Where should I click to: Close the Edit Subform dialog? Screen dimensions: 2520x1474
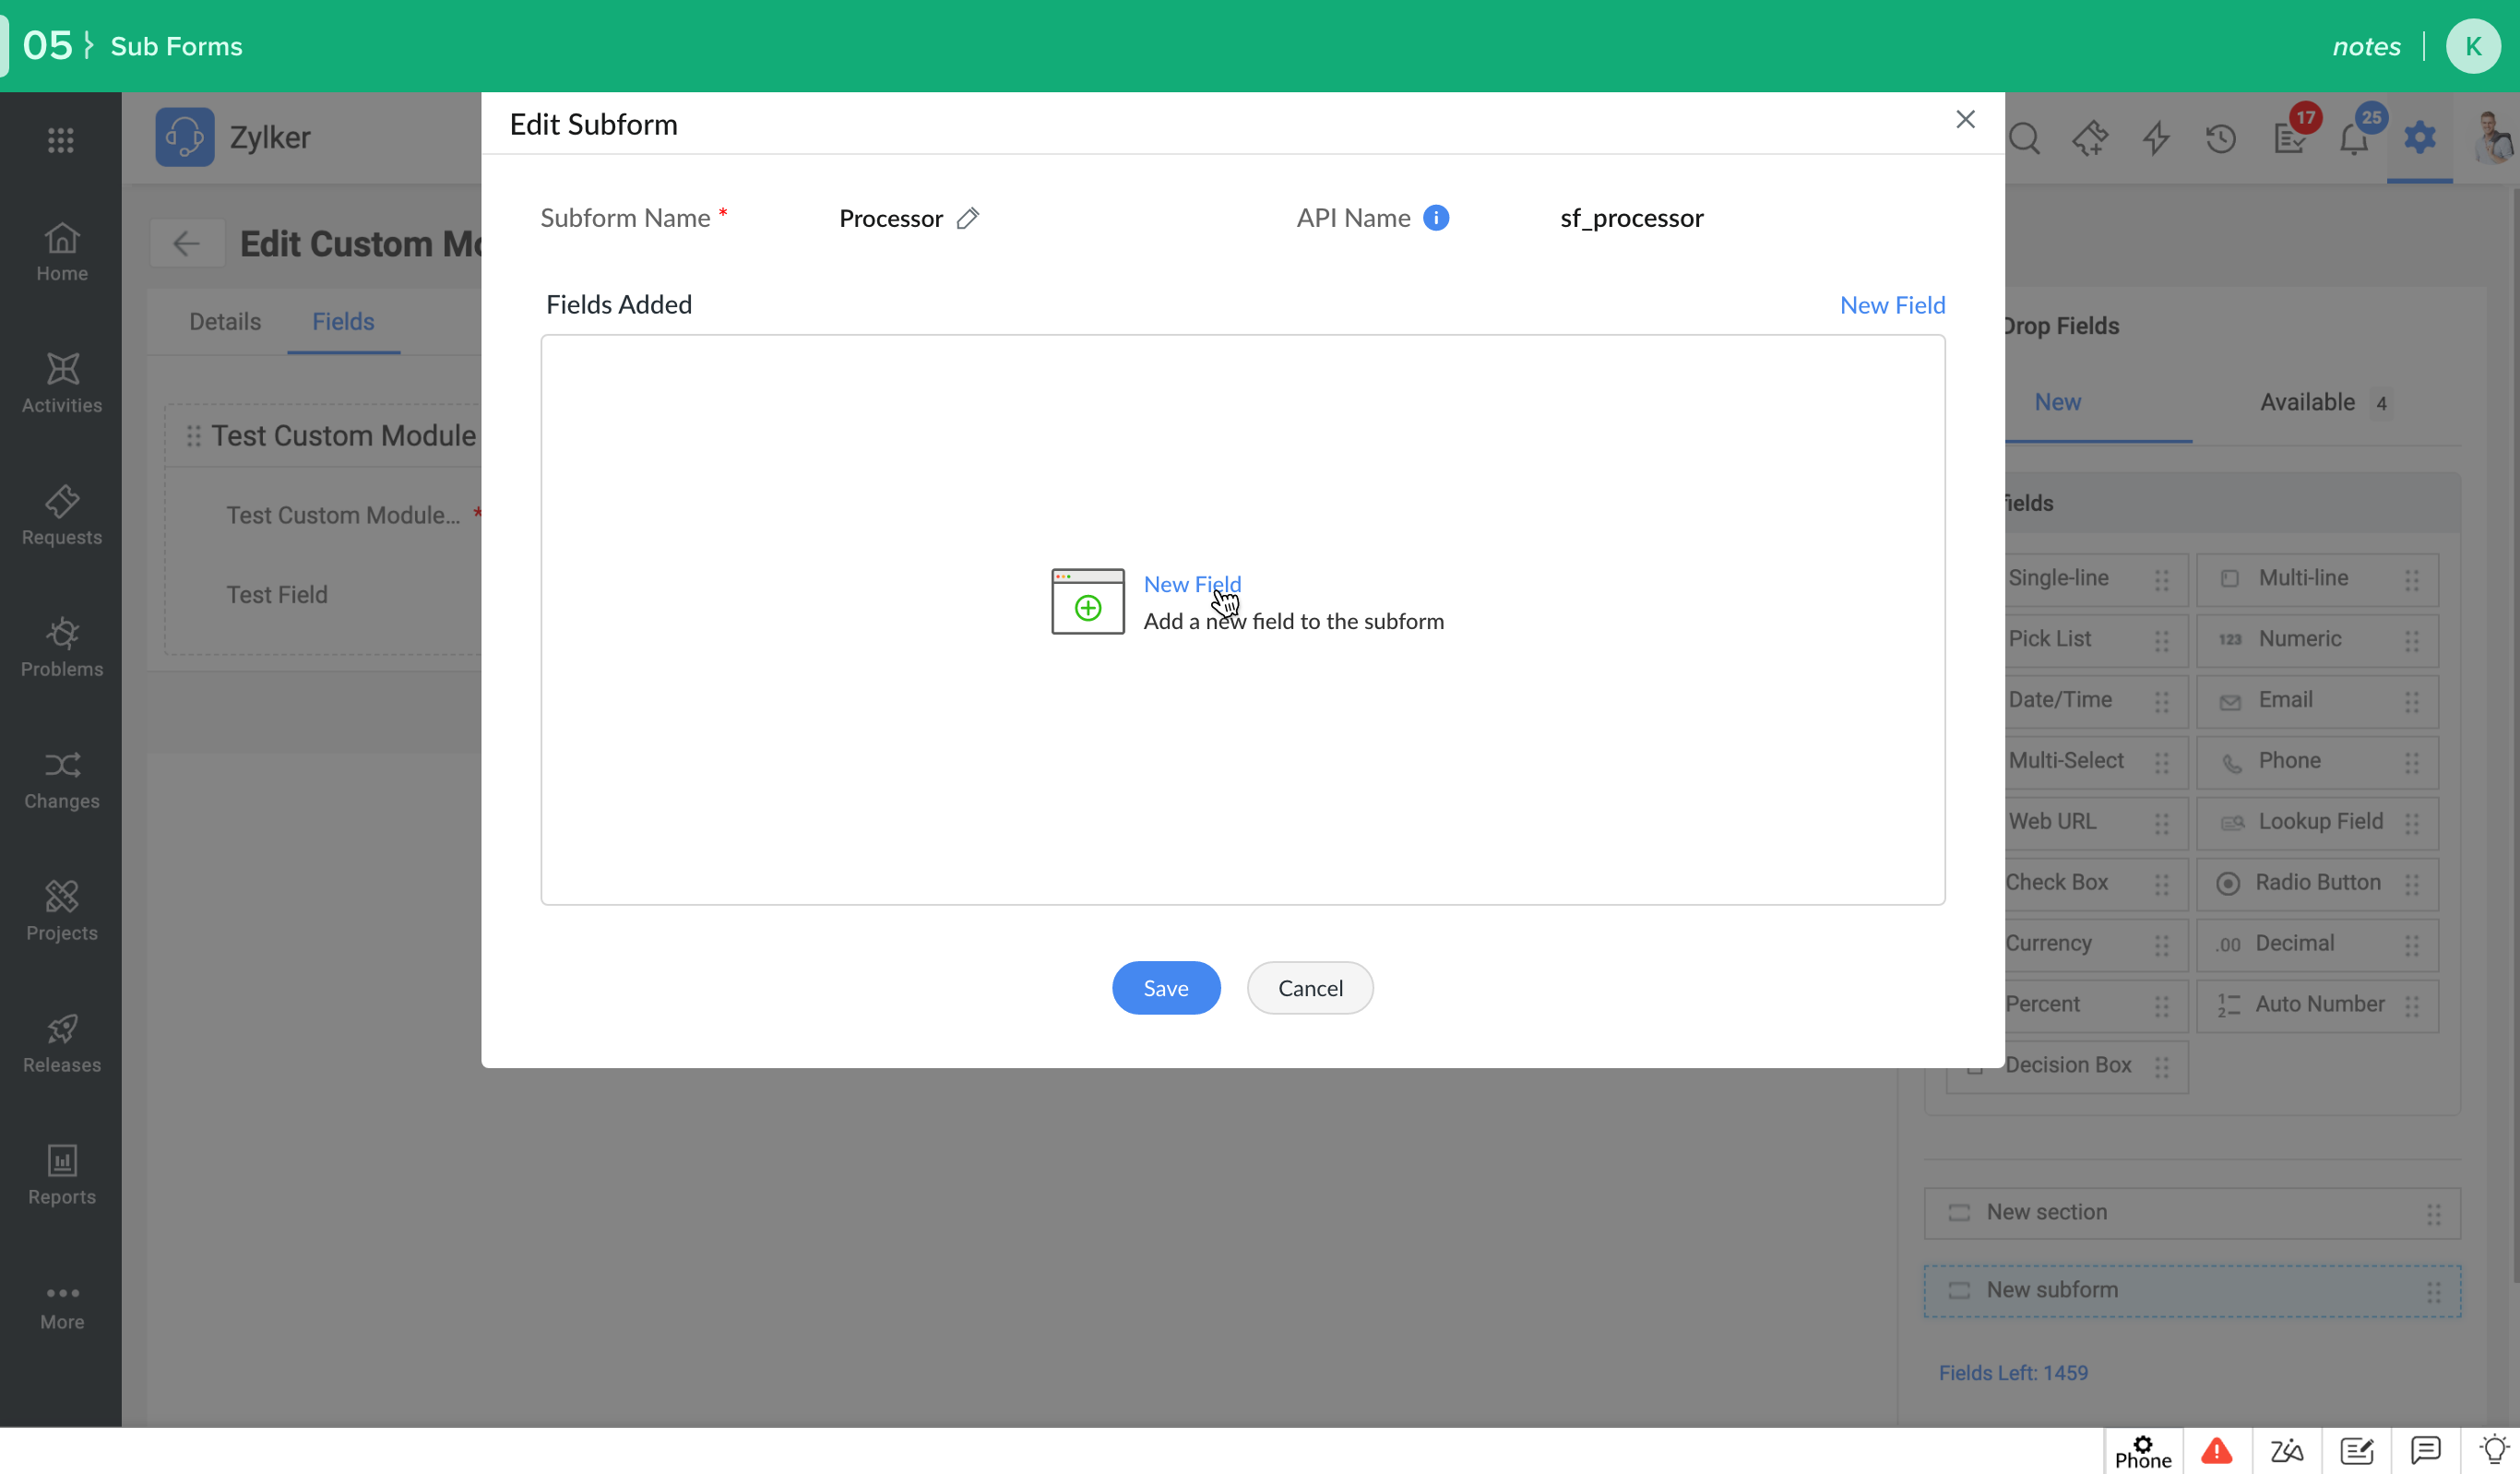(x=1964, y=120)
